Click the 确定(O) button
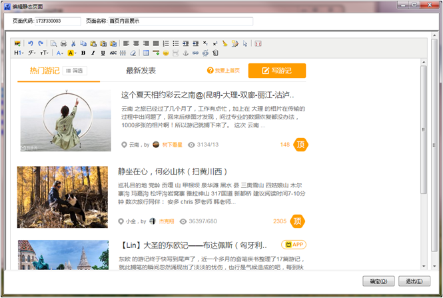443x298 pixels. (x=378, y=281)
